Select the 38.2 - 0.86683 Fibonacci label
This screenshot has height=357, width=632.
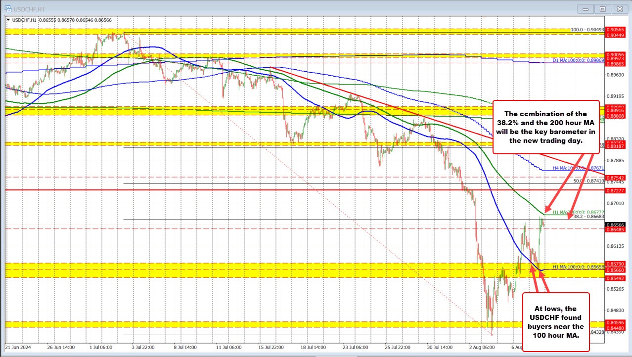[589, 216]
